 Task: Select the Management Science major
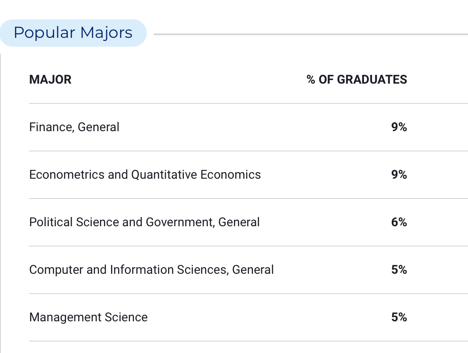click(x=88, y=317)
